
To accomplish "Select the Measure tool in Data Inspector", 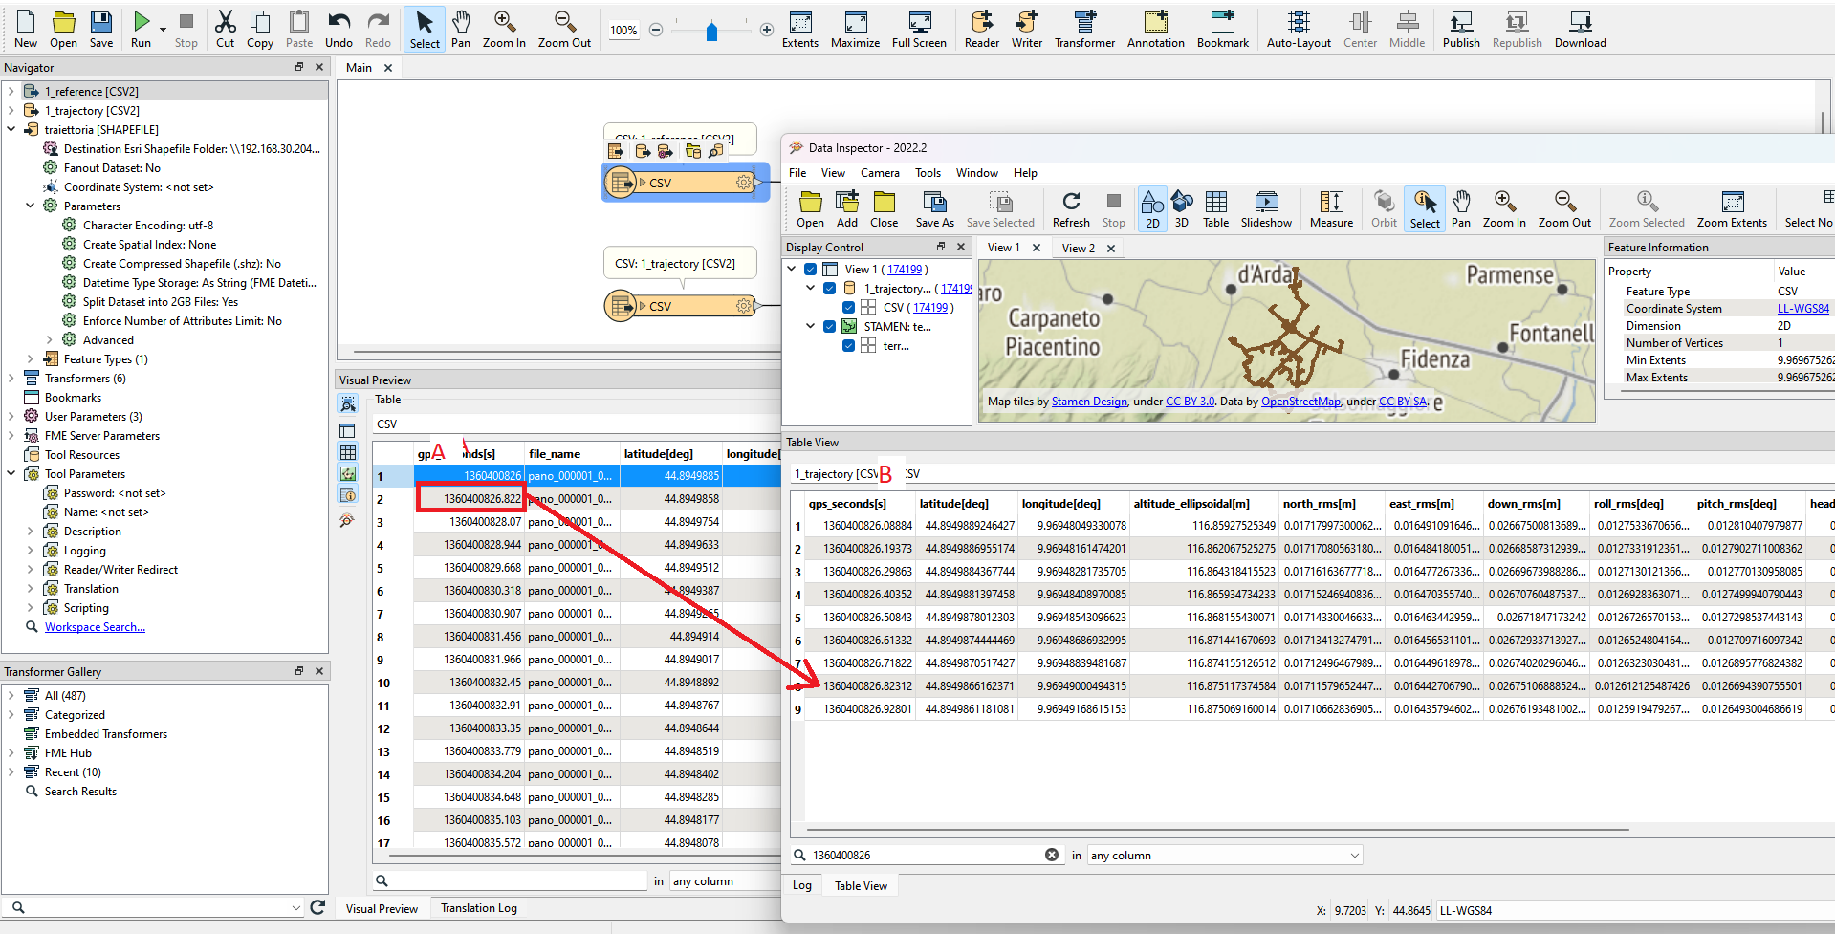I will [x=1331, y=209].
